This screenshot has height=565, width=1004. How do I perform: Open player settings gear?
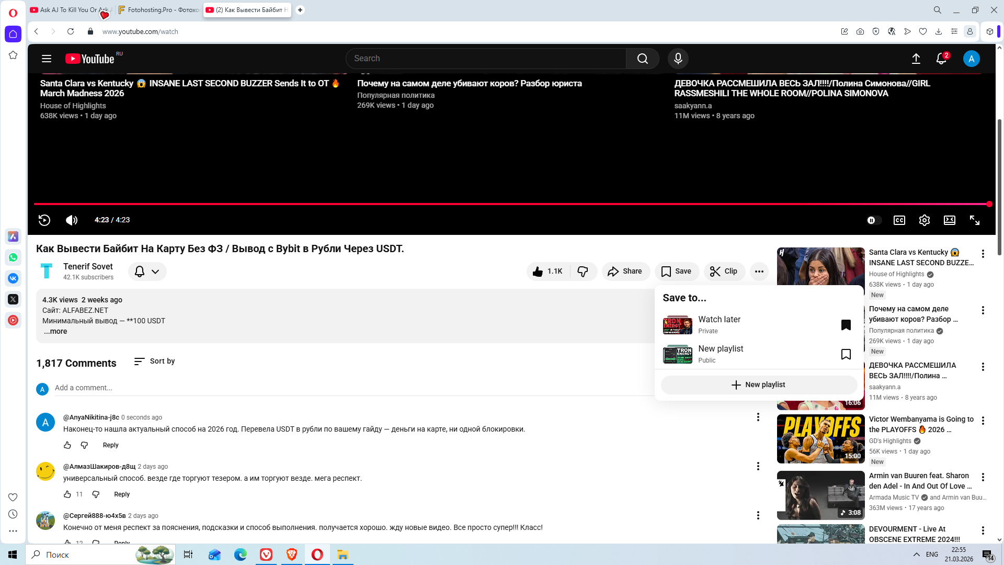point(924,220)
